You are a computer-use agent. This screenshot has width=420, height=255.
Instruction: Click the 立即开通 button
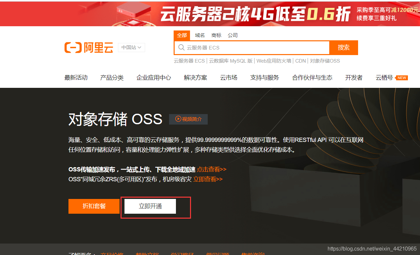[x=150, y=206]
